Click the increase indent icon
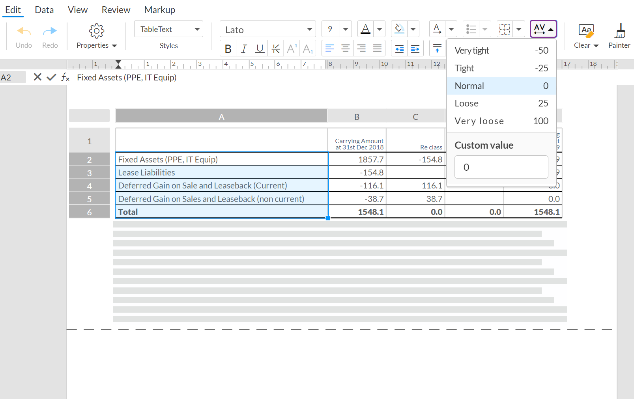The height and width of the screenshot is (399, 634). (415, 48)
